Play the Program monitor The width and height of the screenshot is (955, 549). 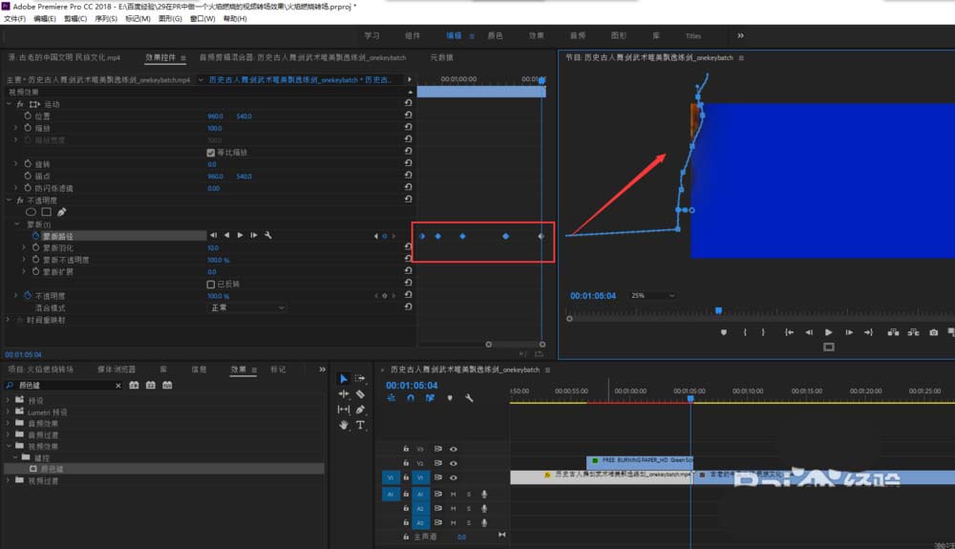pos(828,332)
